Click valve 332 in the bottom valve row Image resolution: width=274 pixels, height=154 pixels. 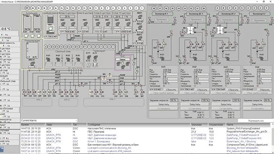click(x=29, y=92)
